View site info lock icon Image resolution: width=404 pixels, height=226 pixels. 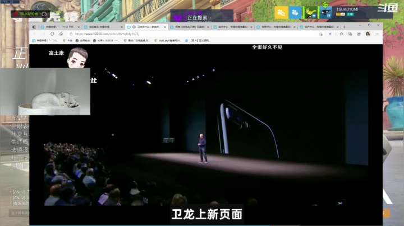(x=71, y=34)
